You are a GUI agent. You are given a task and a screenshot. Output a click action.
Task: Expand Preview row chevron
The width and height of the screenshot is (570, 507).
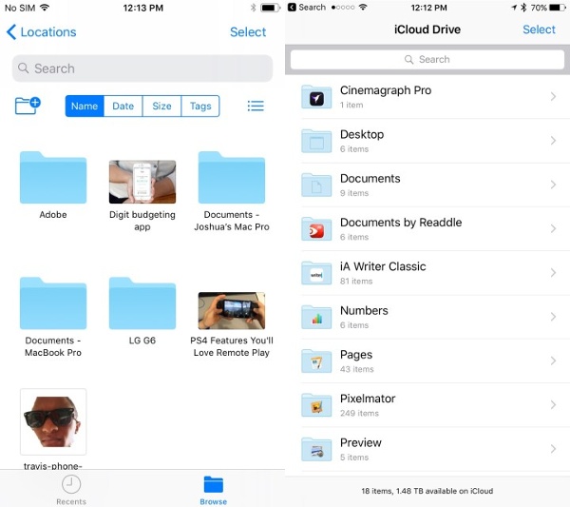(553, 449)
